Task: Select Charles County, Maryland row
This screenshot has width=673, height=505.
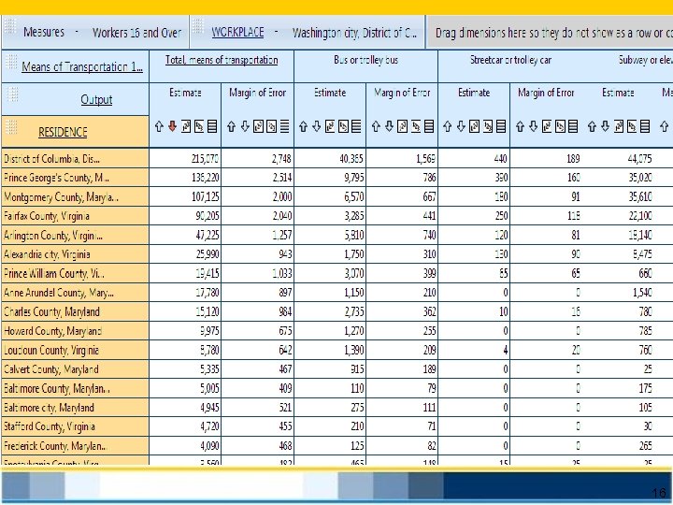Action: (x=75, y=311)
